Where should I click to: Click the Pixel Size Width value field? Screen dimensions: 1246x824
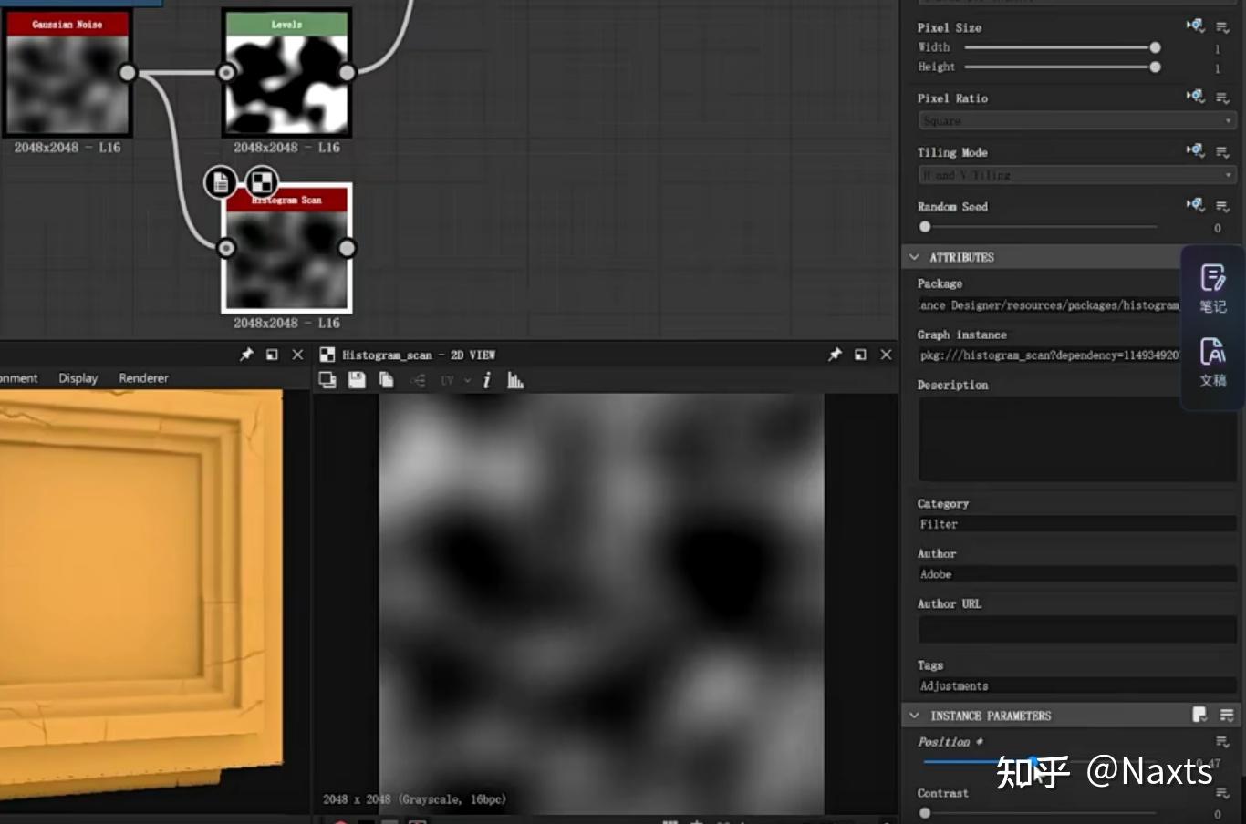point(1217,48)
